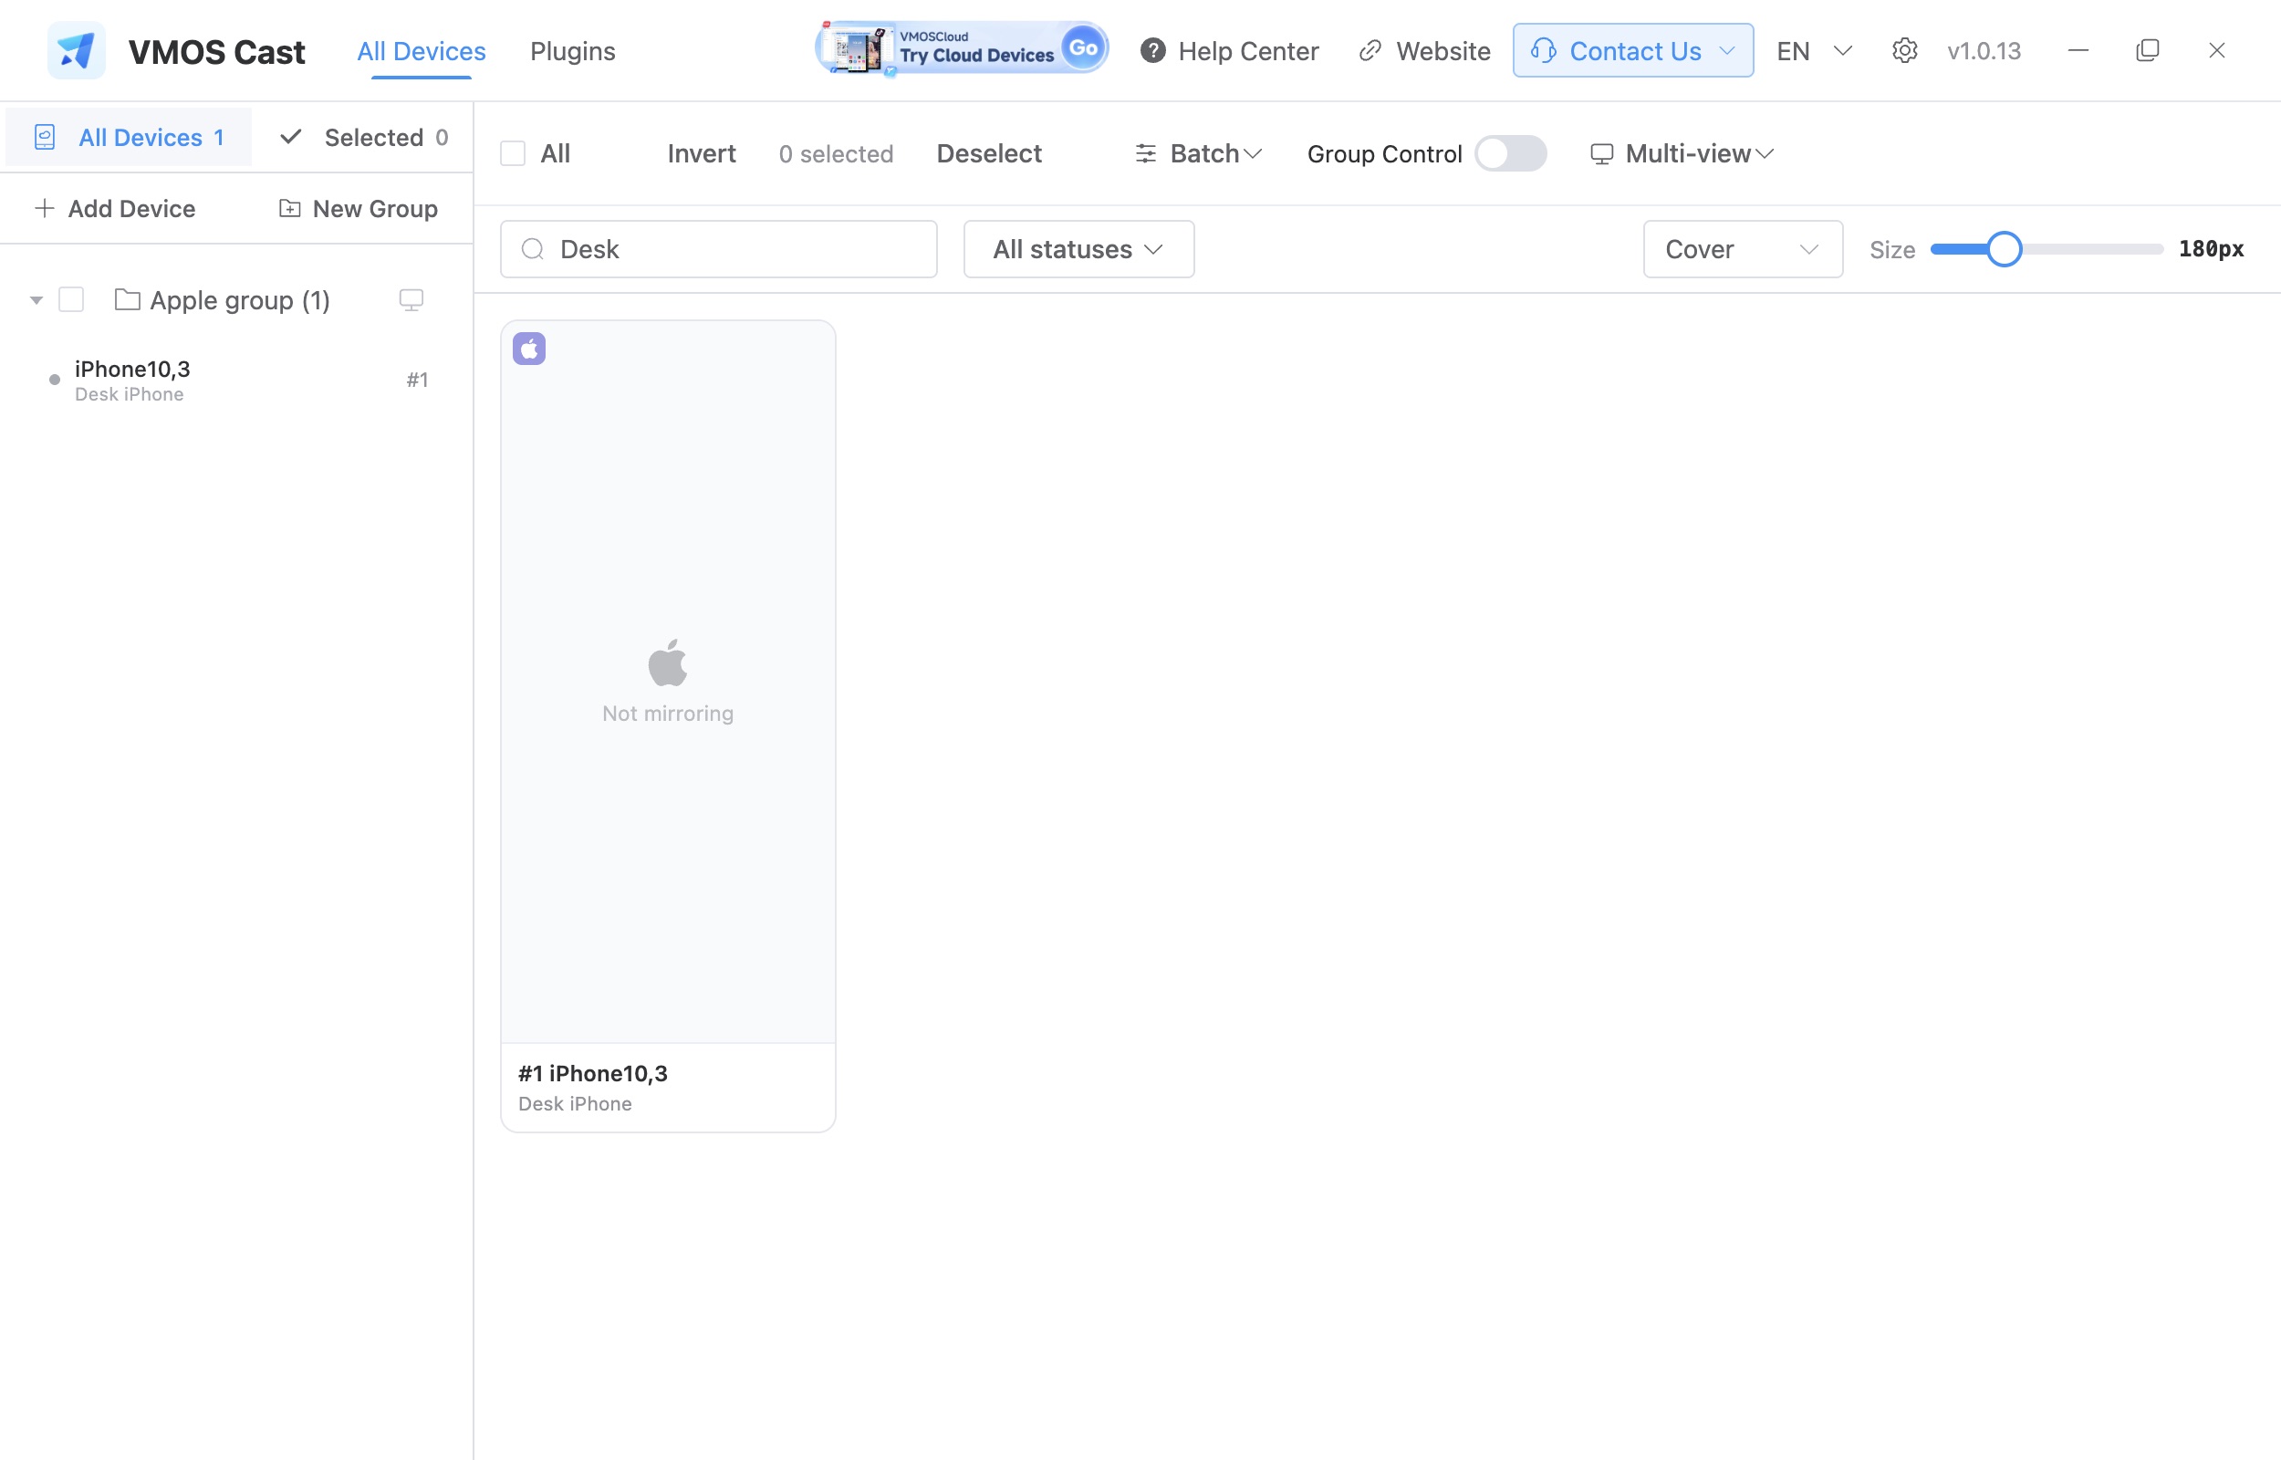Click the v1.0.13 version label
Screen dimensions: 2281x1460
[1984, 51]
